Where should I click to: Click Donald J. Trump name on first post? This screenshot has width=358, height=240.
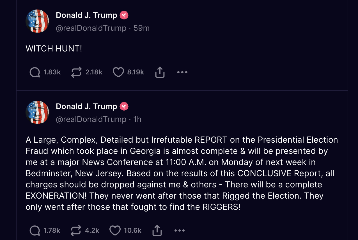(x=86, y=15)
